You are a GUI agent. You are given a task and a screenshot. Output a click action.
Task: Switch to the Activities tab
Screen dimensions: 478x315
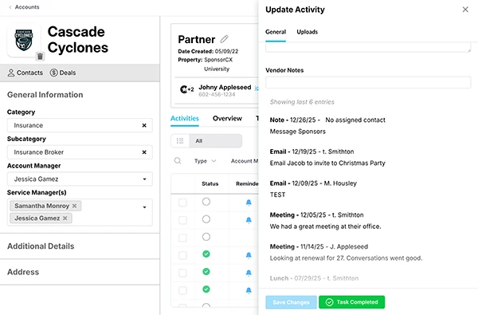[185, 119]
